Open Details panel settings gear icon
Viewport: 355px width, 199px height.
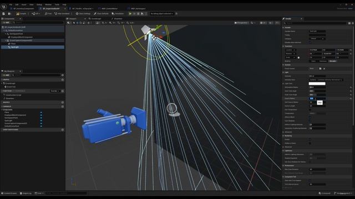point(353,23)
